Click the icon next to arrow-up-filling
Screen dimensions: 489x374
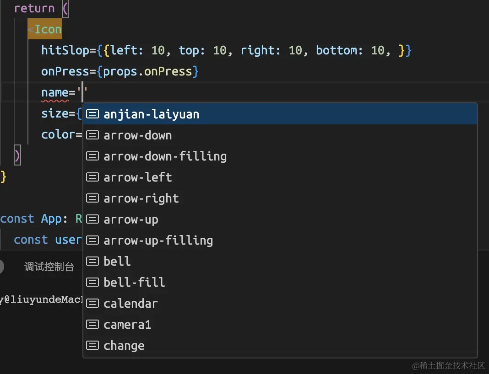click(x=92, y=240)
